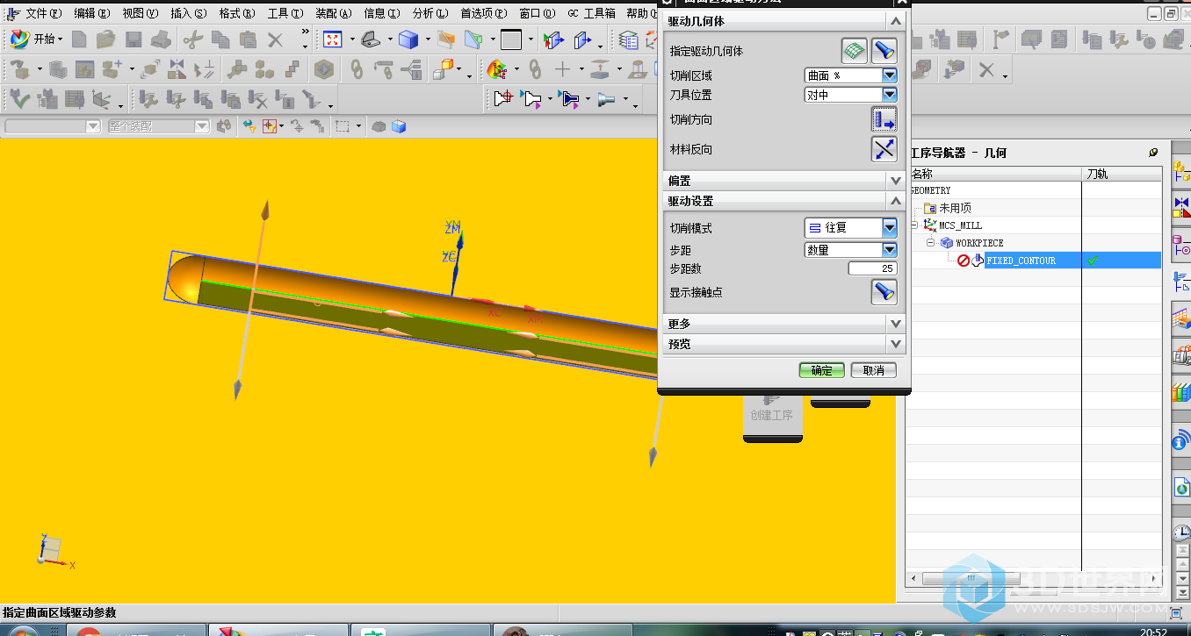Click the Fit view icon with red arrows

point(333,39)
